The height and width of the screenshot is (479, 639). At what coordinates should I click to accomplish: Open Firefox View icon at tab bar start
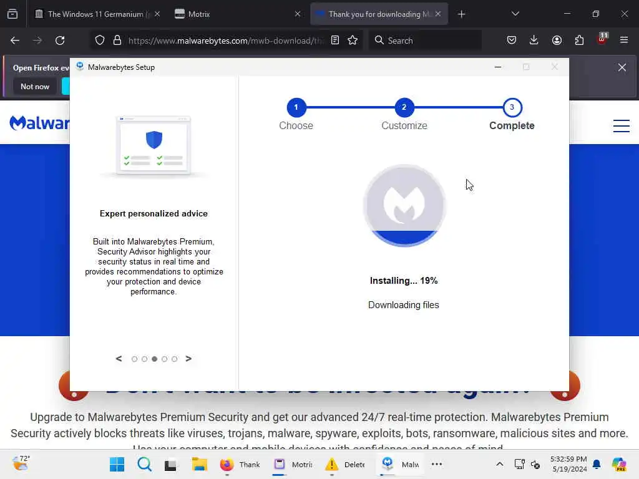tap(12, 14)
